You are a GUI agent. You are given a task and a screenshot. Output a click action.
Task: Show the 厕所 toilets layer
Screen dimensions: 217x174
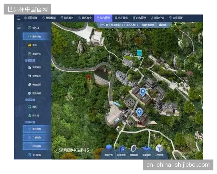click(x=33, y=107)
